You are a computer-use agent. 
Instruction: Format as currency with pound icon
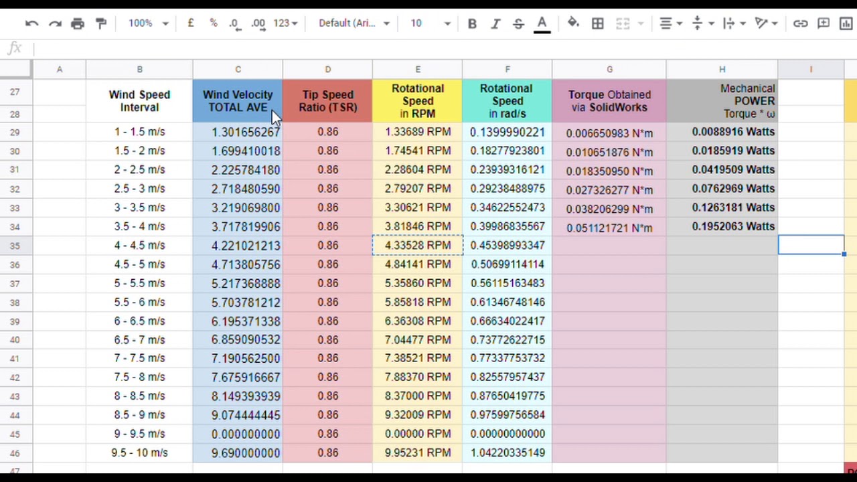click(191, 23)
